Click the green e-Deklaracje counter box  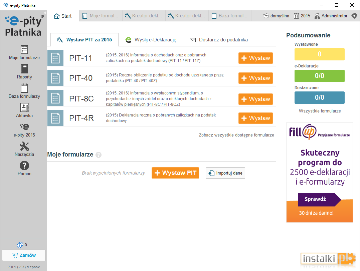[x=319, y=76]
